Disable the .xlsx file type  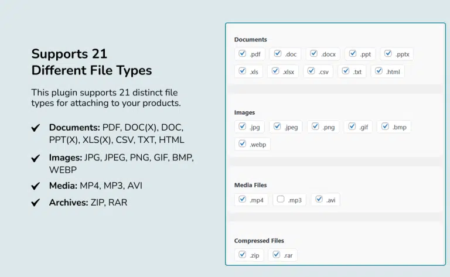coord(275,71)
